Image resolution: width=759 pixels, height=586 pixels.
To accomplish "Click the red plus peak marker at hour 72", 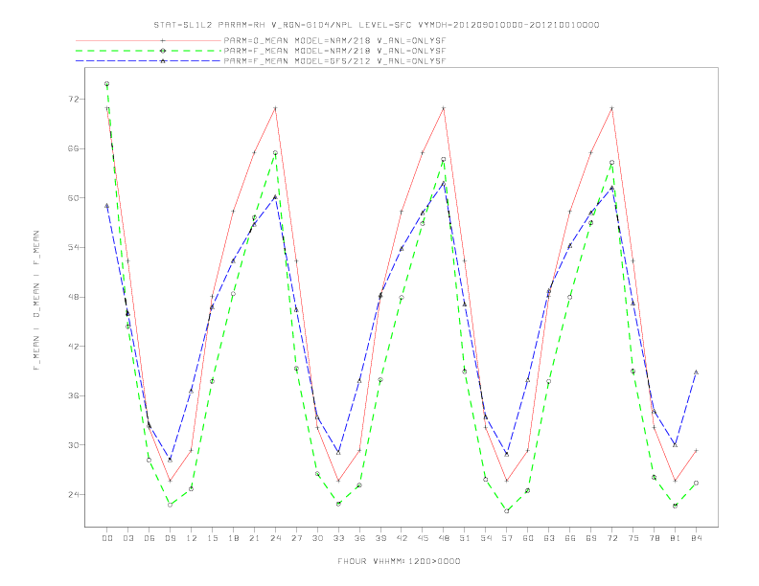I will pyautogui.click(x=611, y=108).
